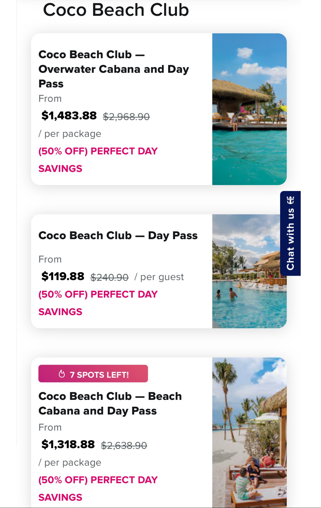This screenshot has height=508, width=321.
Task: View the beach cabana palm tree photo
Action: 249,433
